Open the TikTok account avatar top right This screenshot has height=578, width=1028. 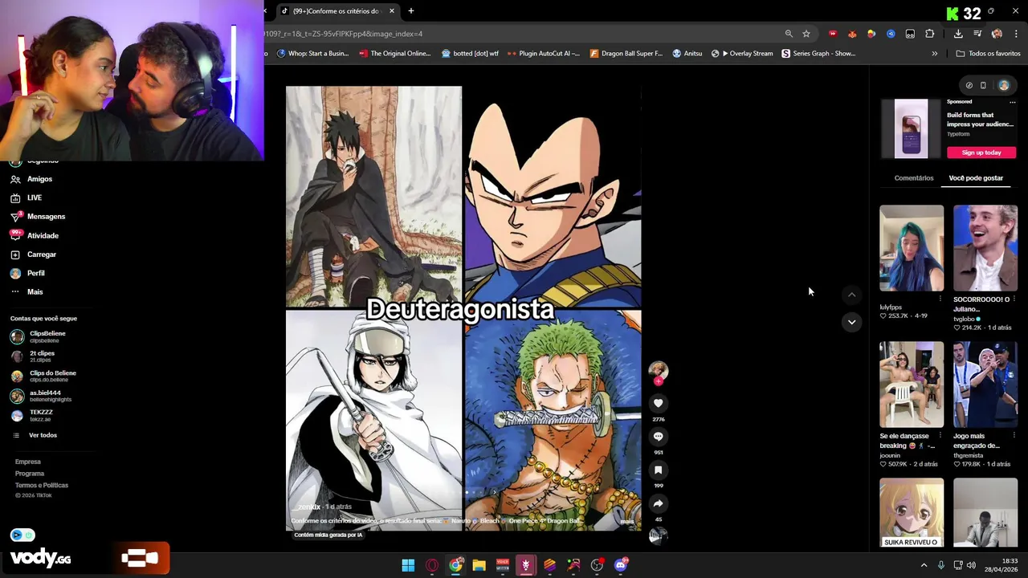[1004, 85]
